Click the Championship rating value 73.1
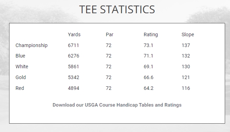230x132 pixels. [148, 45]
